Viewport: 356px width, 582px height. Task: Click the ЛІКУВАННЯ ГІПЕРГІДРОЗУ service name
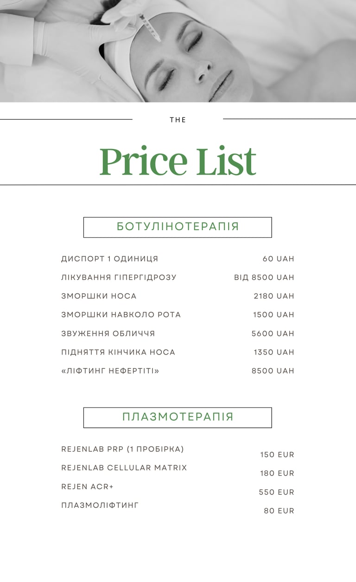tap(119, 278)
